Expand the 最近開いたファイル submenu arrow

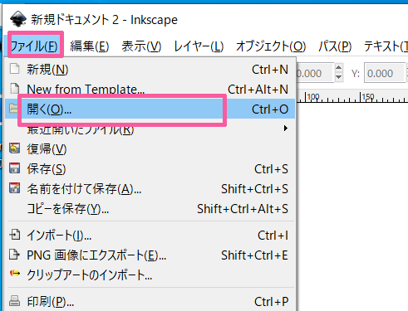[x=286, y=129]
